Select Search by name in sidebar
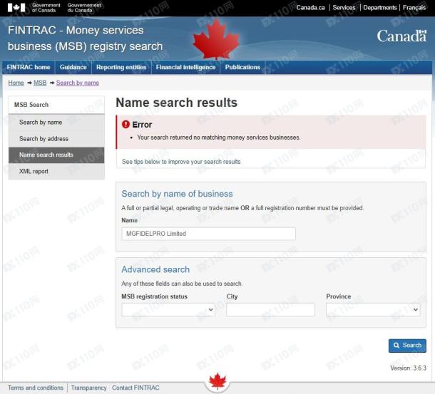 coord(56,123)
